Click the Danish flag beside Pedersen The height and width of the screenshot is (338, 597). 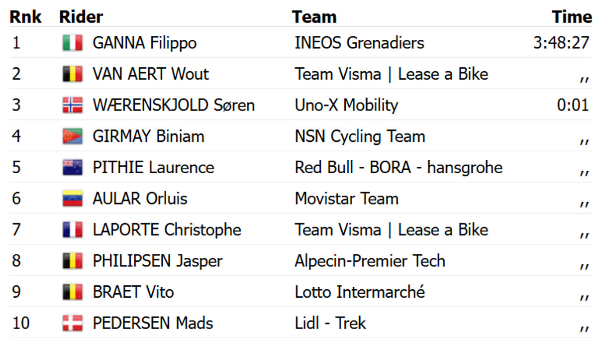(x=73, y=323)
